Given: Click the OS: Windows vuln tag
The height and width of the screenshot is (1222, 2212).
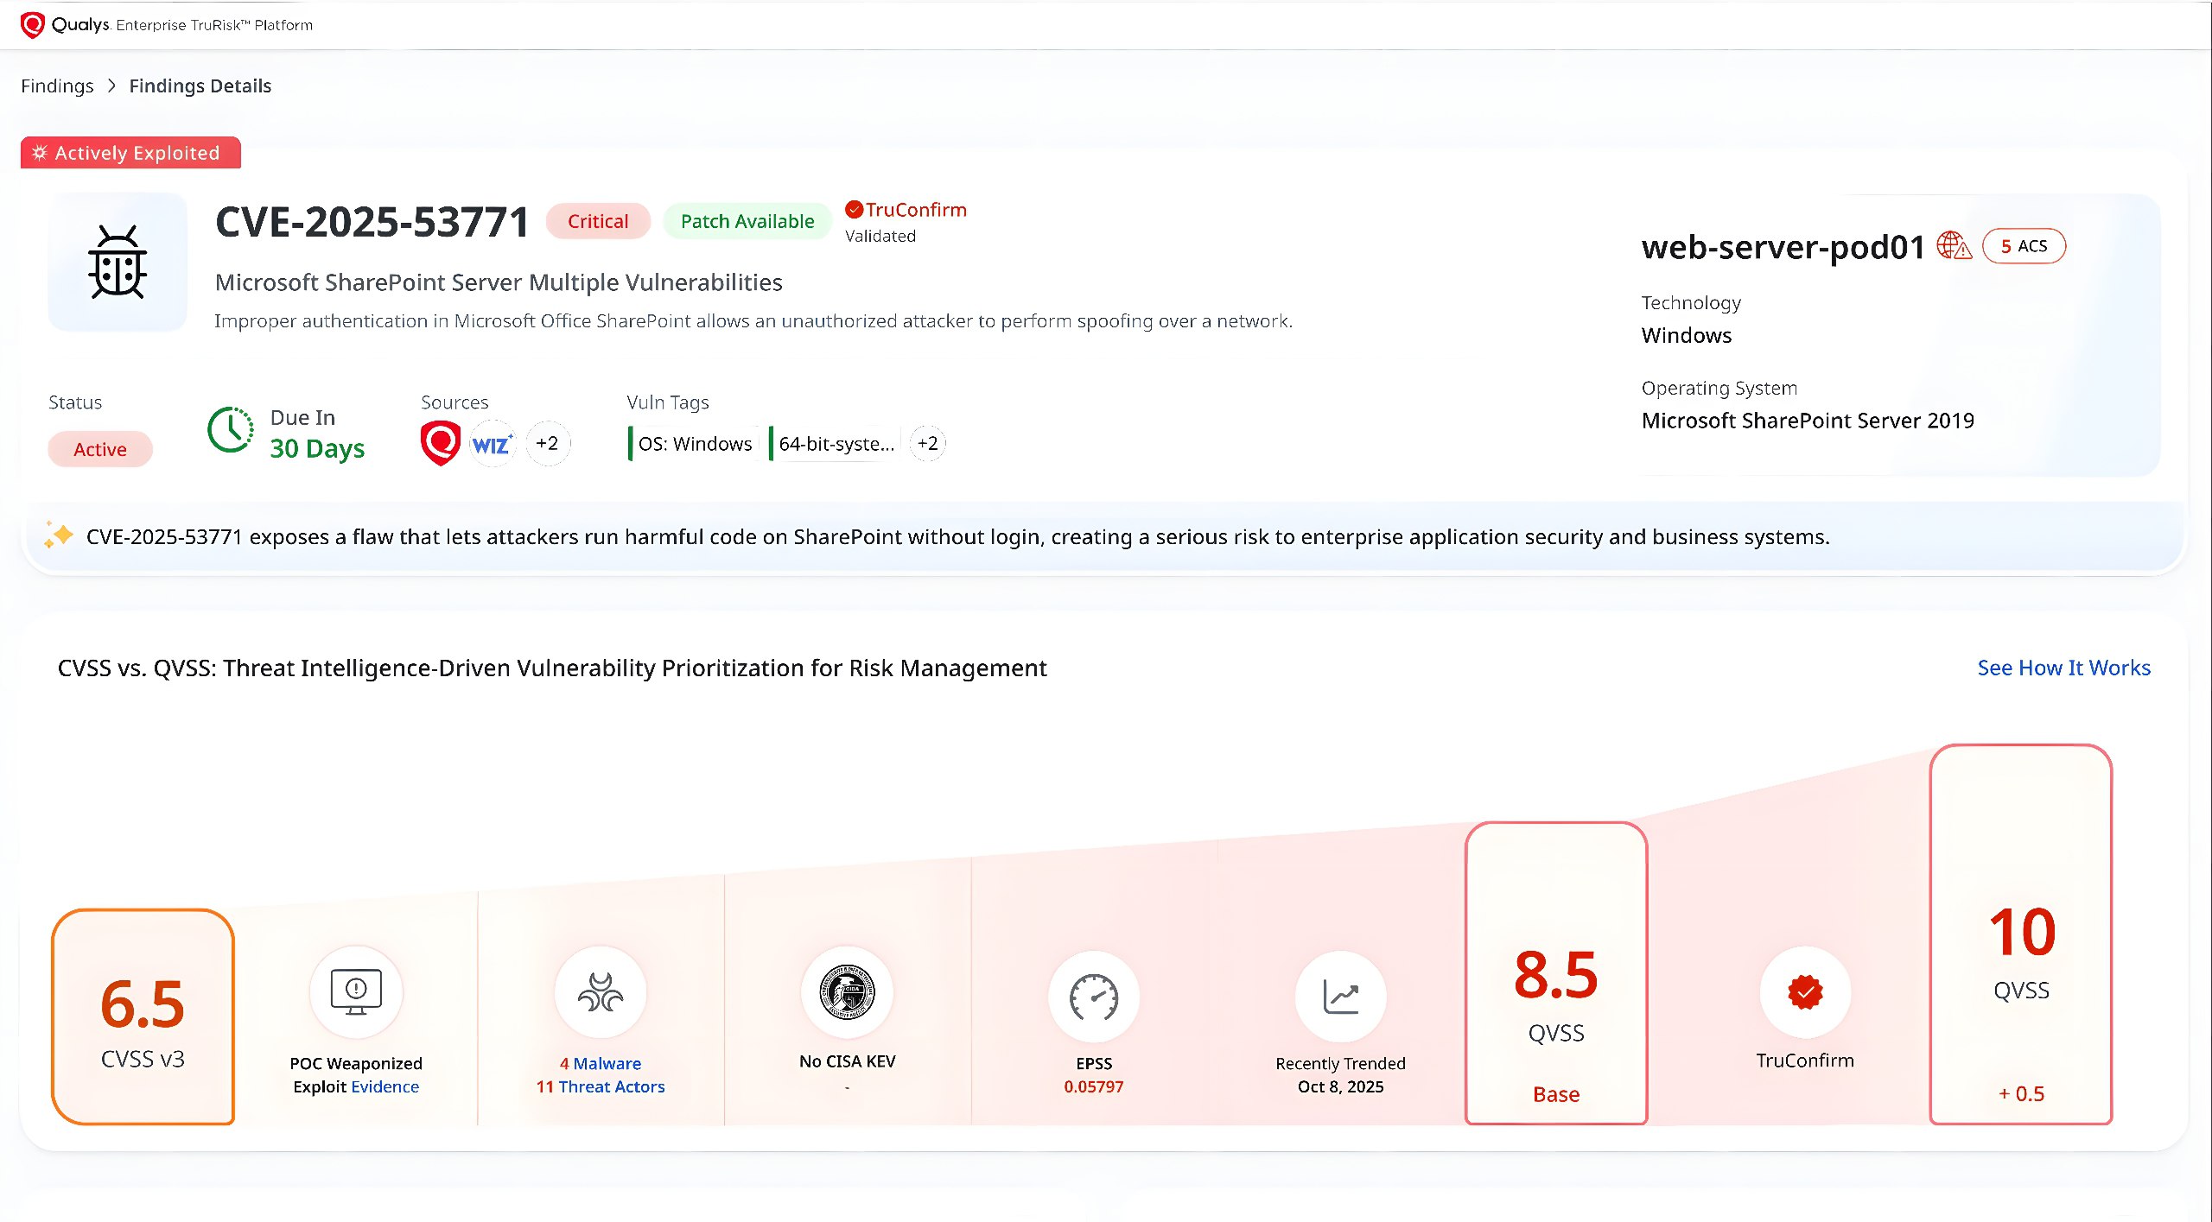Looking at the screenshot, I should (x=694, y=444).
